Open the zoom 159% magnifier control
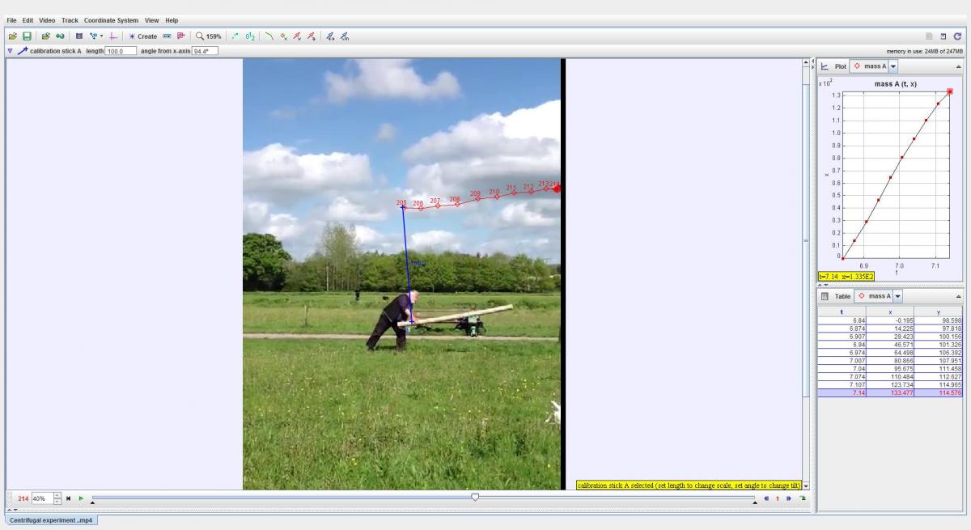Image resolution: width=971 pixels, height=530 pixels. pos(208,36)
